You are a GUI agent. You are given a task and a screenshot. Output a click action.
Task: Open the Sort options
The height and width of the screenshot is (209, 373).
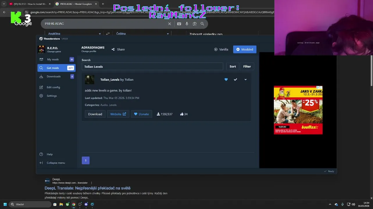point(233,66)
